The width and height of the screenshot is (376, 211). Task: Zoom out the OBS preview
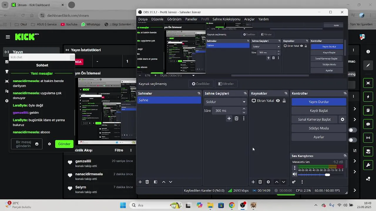coord(140,75)
